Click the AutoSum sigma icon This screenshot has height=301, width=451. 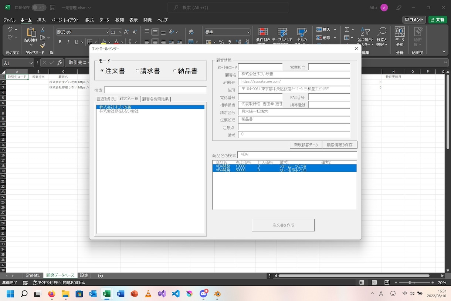pos(347,30)
